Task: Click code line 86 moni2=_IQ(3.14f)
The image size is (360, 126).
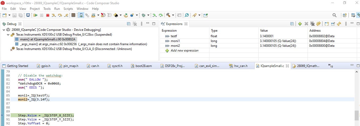Action: (x=34, y=99)
